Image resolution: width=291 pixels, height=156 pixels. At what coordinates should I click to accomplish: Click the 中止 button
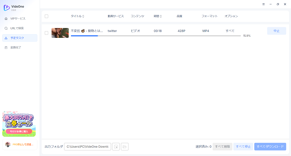point(276,31)
